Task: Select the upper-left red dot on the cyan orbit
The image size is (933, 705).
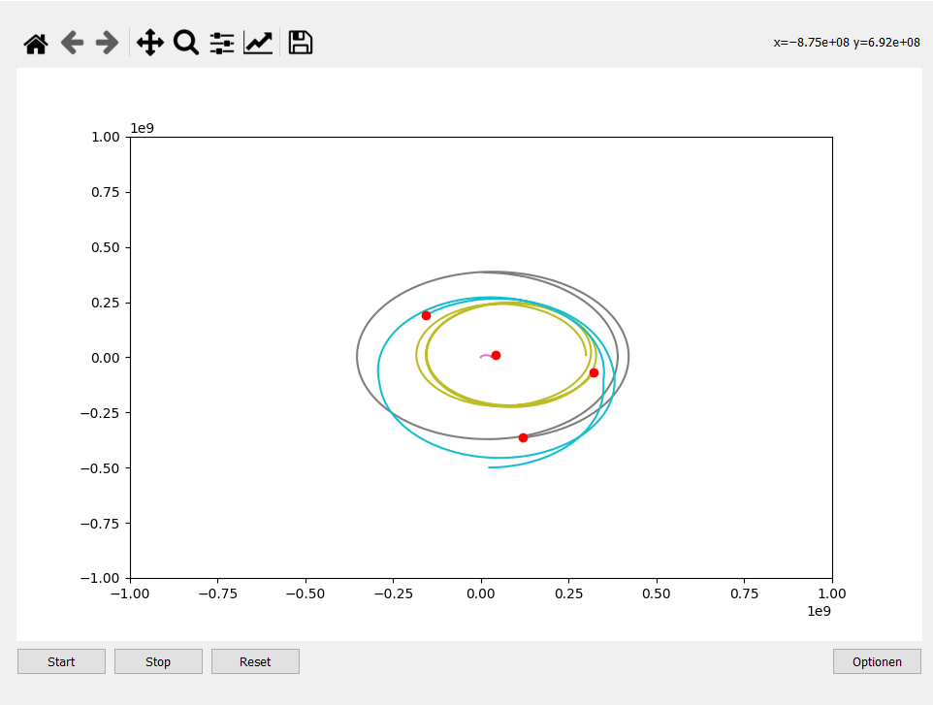Action: (426, 315)
